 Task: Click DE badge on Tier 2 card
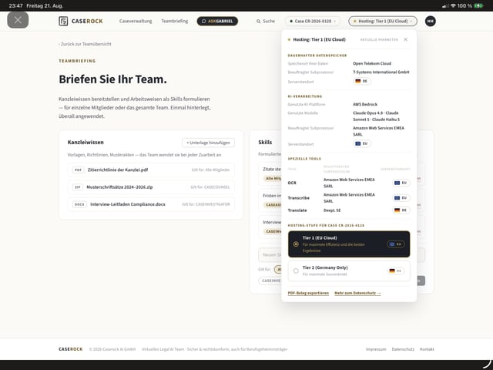396,271
